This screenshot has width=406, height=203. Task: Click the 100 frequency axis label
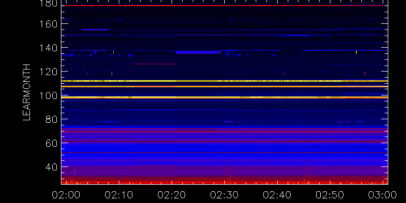[x=48, y=96]
